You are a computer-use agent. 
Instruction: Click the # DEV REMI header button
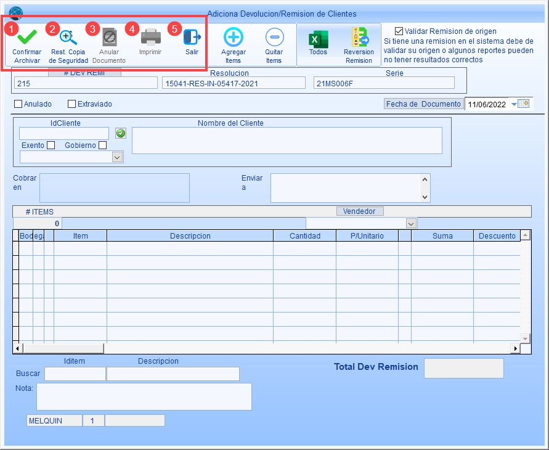(x=85, y=73)
